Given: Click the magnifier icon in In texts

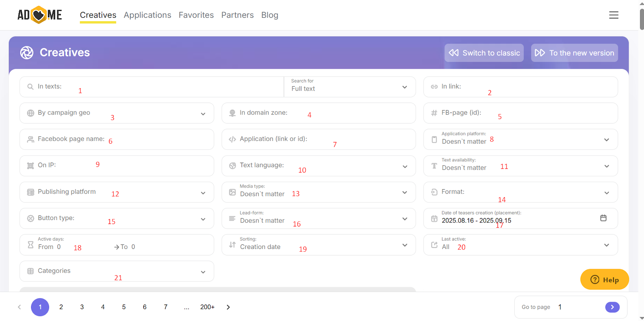Looking at the screenshot, I should click(30, 87).
